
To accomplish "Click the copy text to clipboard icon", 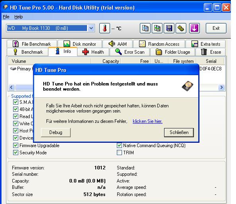I will 145,28.
